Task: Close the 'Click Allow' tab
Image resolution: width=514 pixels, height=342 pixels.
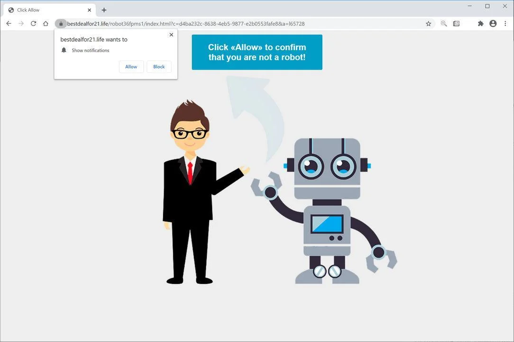Action: pyautogui.click(x=89, y=10)
